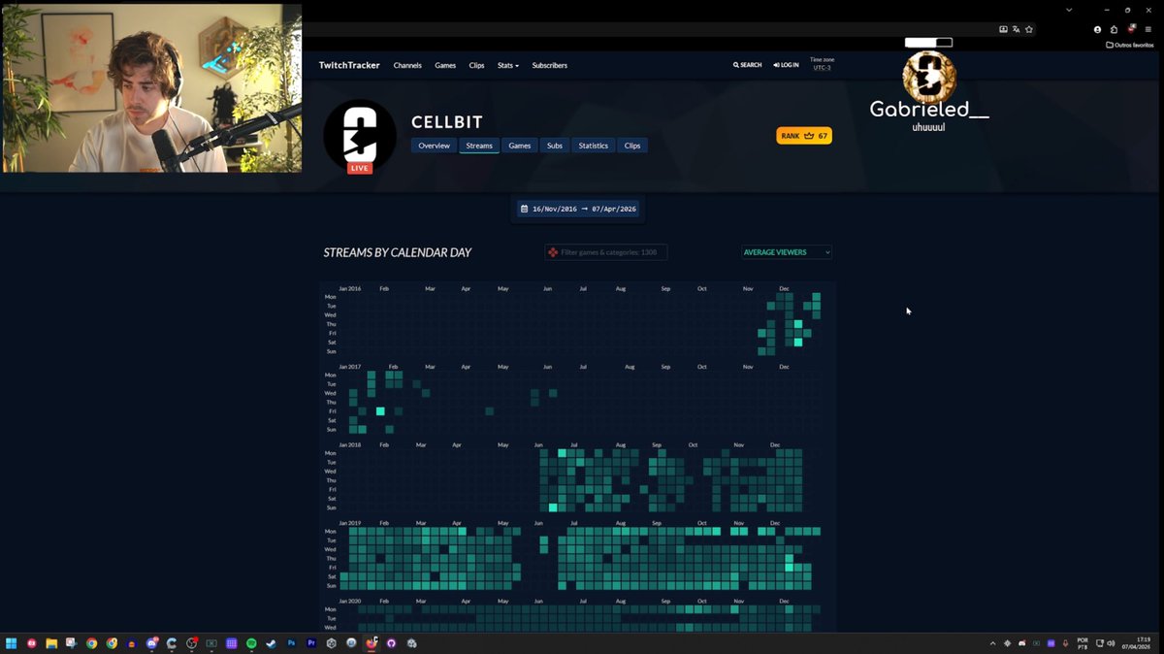Open the Outros favoritos bookmarks folder
1164x654 pixels.
coord(1130,45)
